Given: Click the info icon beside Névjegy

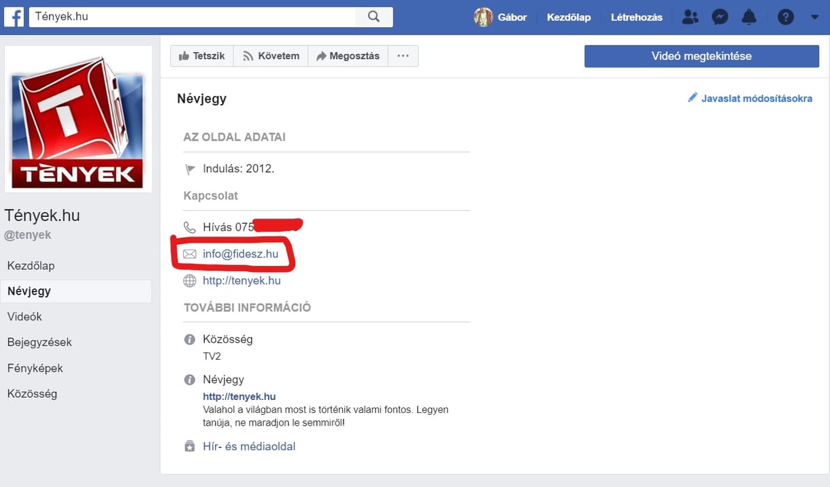Looking at the screenshot, I should click(190, 380).
